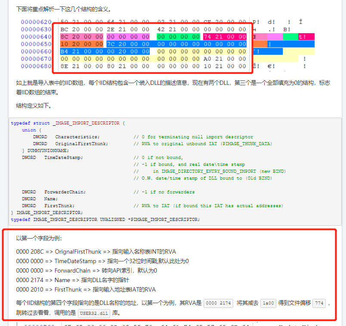Click inline code box '0000 2174'
The image size is (346, 326).
click(218, 303)
